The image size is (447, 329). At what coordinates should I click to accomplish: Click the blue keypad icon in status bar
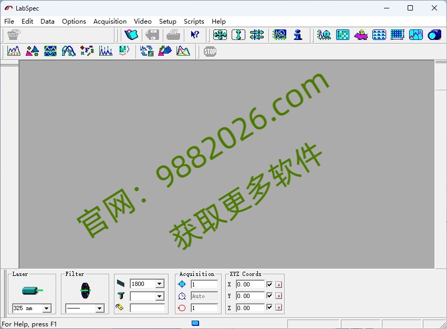[195, 323]
